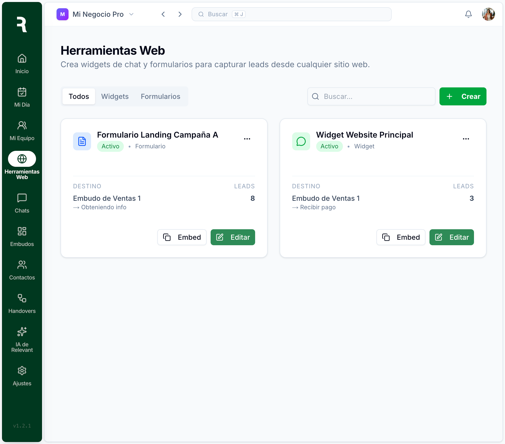Switch to the Widgets tab

click(x=115, y=96)
